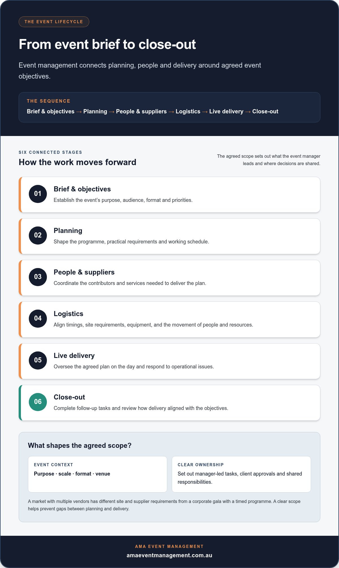Click THE EVENT LIFECYCLE pill tag
339x568 pixels.
[54, 22]
